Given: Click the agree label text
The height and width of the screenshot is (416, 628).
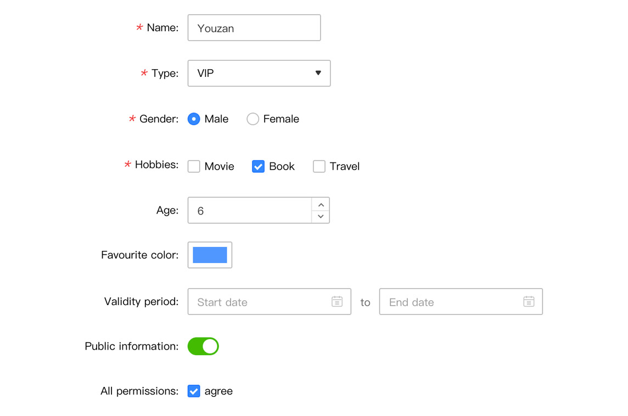Looking at the screenshot, I should point(218,391).
